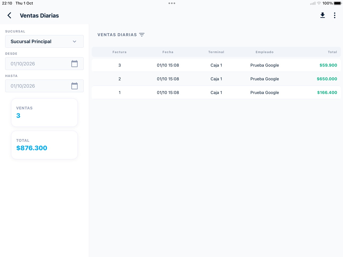
Task: Tap the 22:10 clock in status bar
Action: [x=7, y=3]
